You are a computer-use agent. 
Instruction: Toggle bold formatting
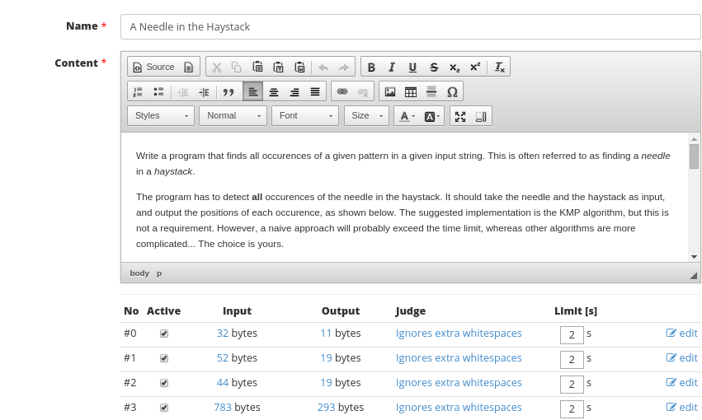pyautogui.click(x=371, y=67)
